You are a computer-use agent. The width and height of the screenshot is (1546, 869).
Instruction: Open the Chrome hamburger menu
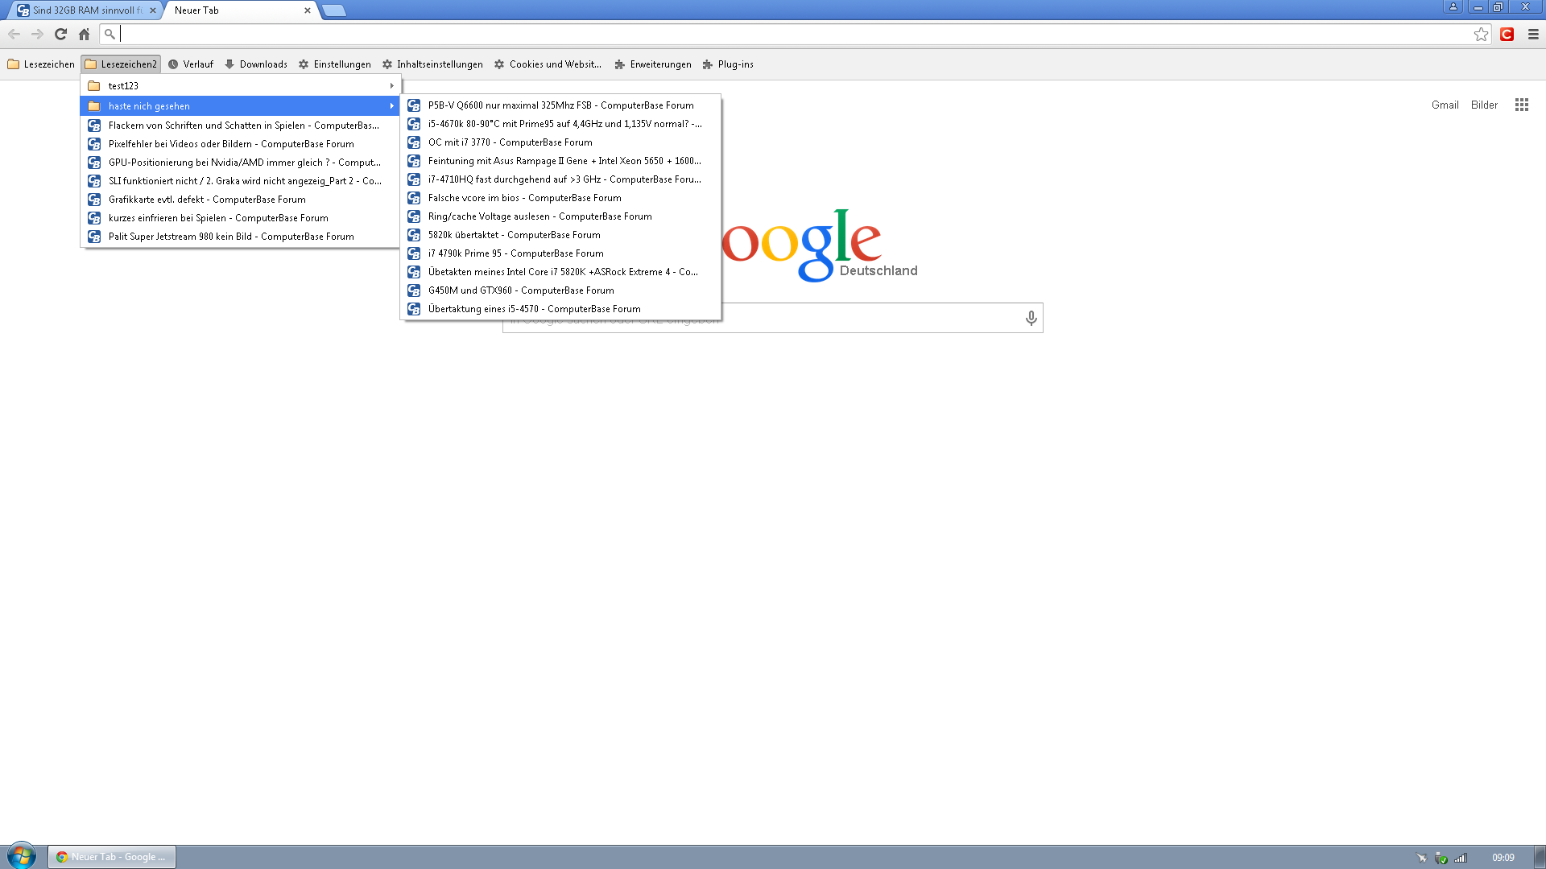click(x=1533, y=34)
